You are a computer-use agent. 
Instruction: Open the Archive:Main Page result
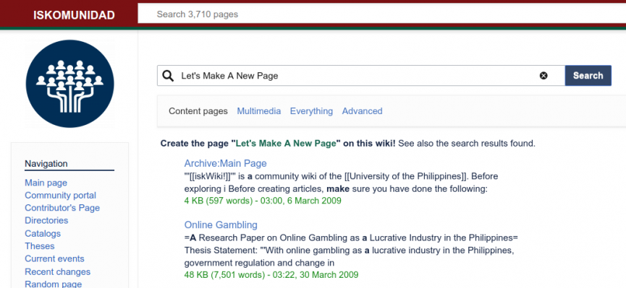click(225, 163)
